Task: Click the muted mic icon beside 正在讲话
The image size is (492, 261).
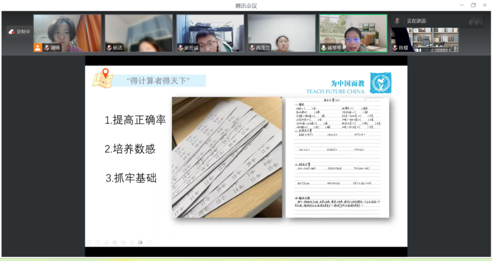Action: pos(397,20)
